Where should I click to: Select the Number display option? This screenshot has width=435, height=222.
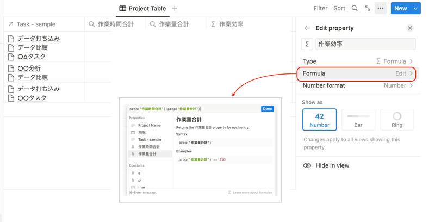coord(319,120)
